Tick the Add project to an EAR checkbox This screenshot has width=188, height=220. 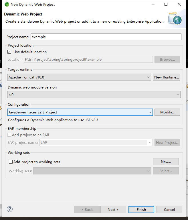pos(10,135)
